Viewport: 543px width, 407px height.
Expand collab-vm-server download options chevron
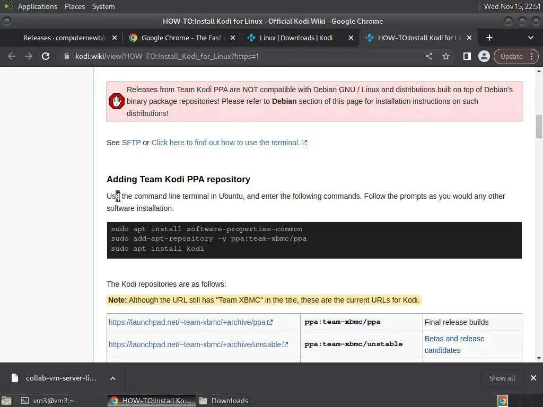click(113, 378)
